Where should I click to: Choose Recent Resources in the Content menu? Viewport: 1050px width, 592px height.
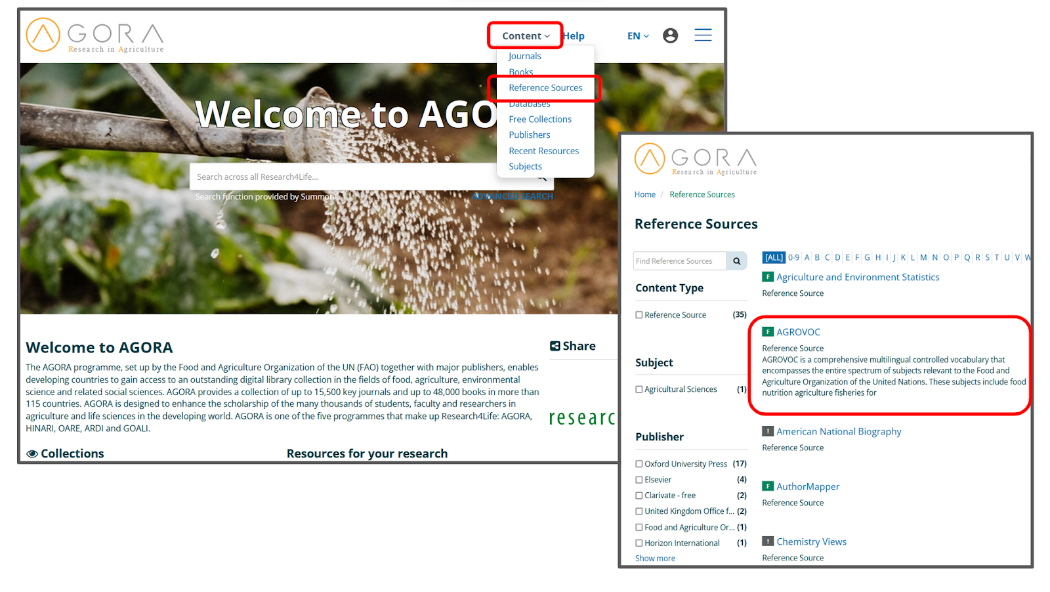tap(544, 151)
